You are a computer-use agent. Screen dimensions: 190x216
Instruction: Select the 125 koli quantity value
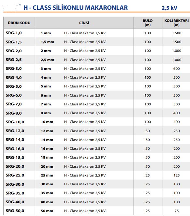tap(177, 175)
